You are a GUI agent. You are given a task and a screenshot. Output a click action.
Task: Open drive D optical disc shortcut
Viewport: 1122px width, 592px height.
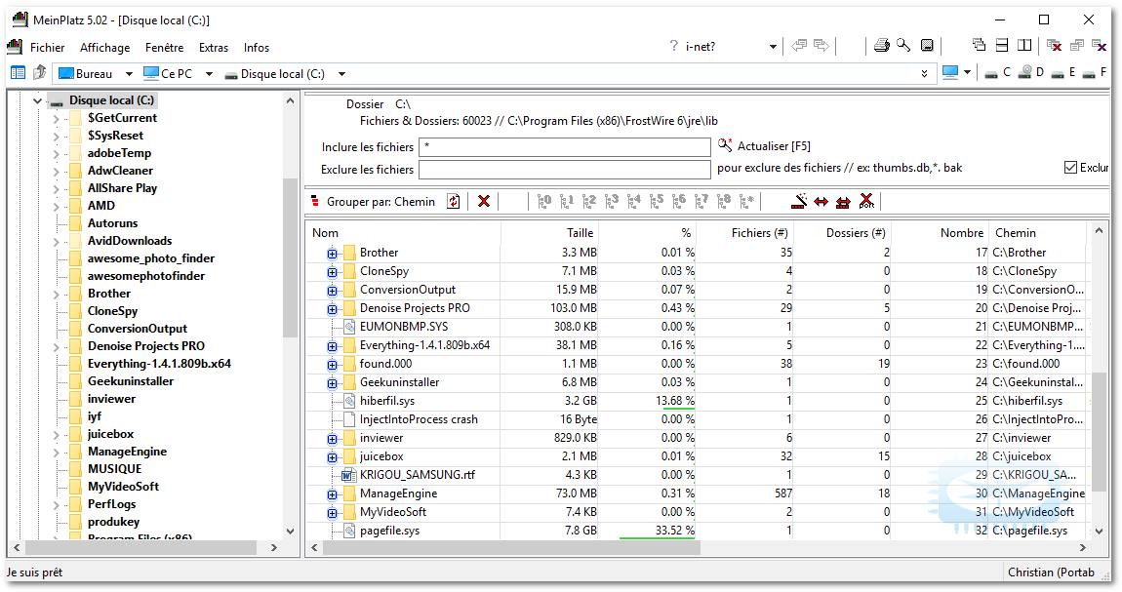click(1030, 72)
